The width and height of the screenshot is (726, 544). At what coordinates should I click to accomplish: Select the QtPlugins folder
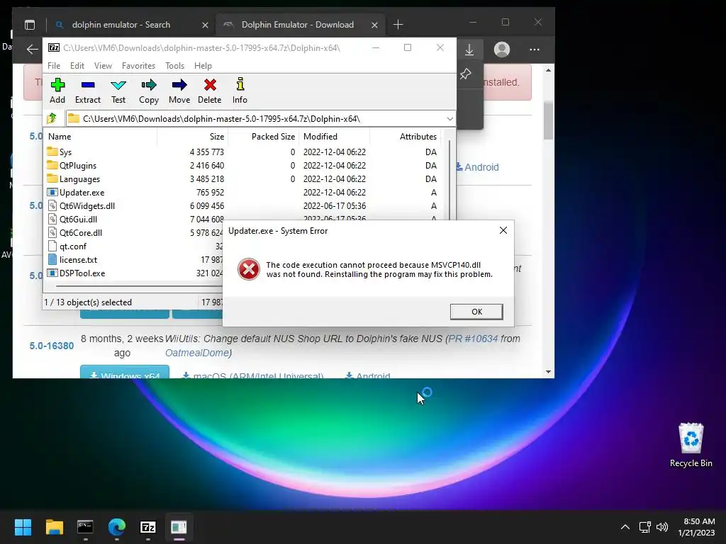(242, 166)
